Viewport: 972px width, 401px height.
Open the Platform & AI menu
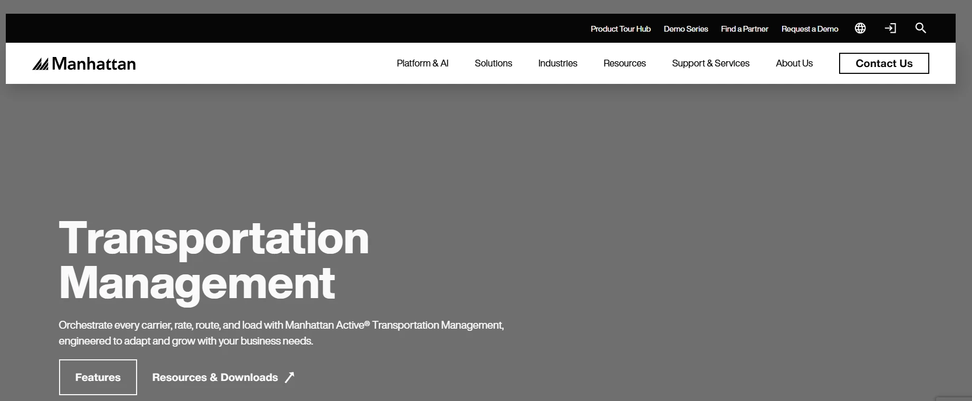point(422,63)
